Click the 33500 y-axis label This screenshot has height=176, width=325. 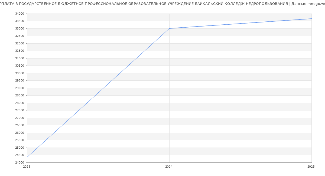point(20,21)
